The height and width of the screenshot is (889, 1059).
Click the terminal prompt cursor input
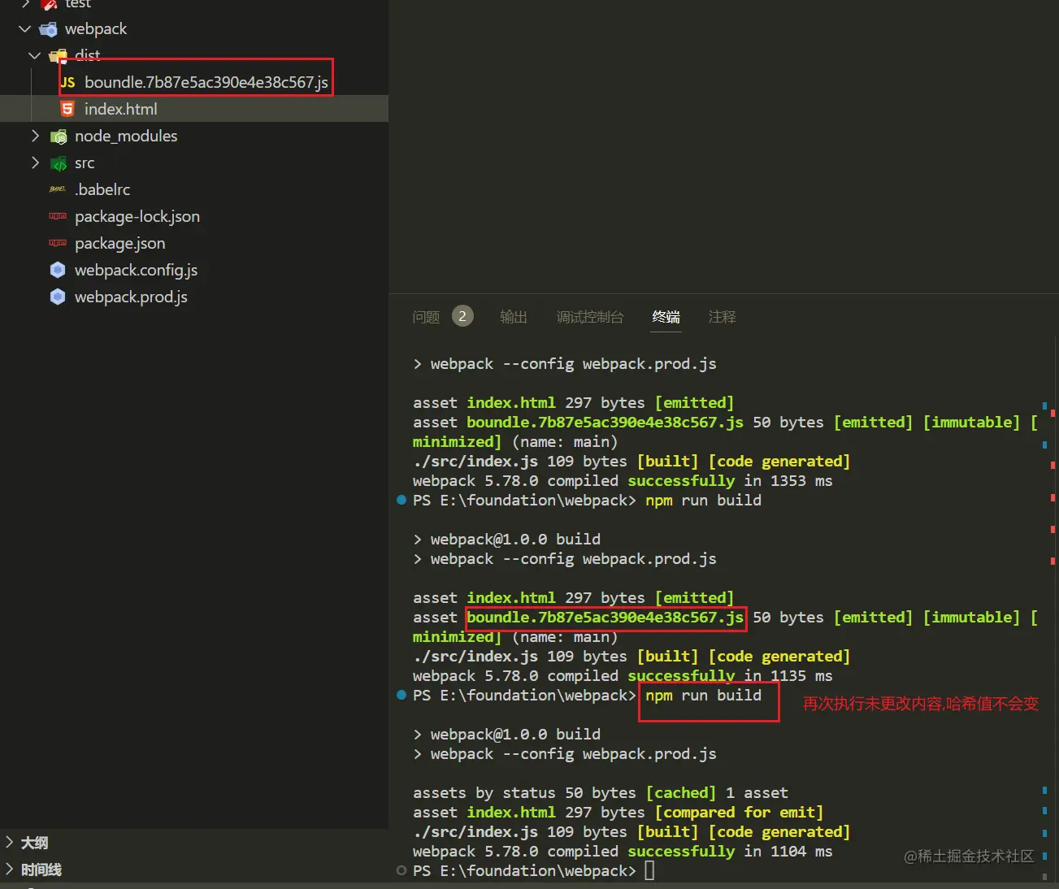[x=649, y=871]
